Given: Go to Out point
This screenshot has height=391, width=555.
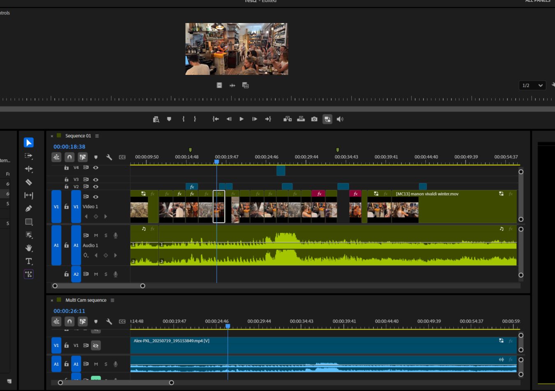Looking at the screenshot, I should click(x=268, y=119).
